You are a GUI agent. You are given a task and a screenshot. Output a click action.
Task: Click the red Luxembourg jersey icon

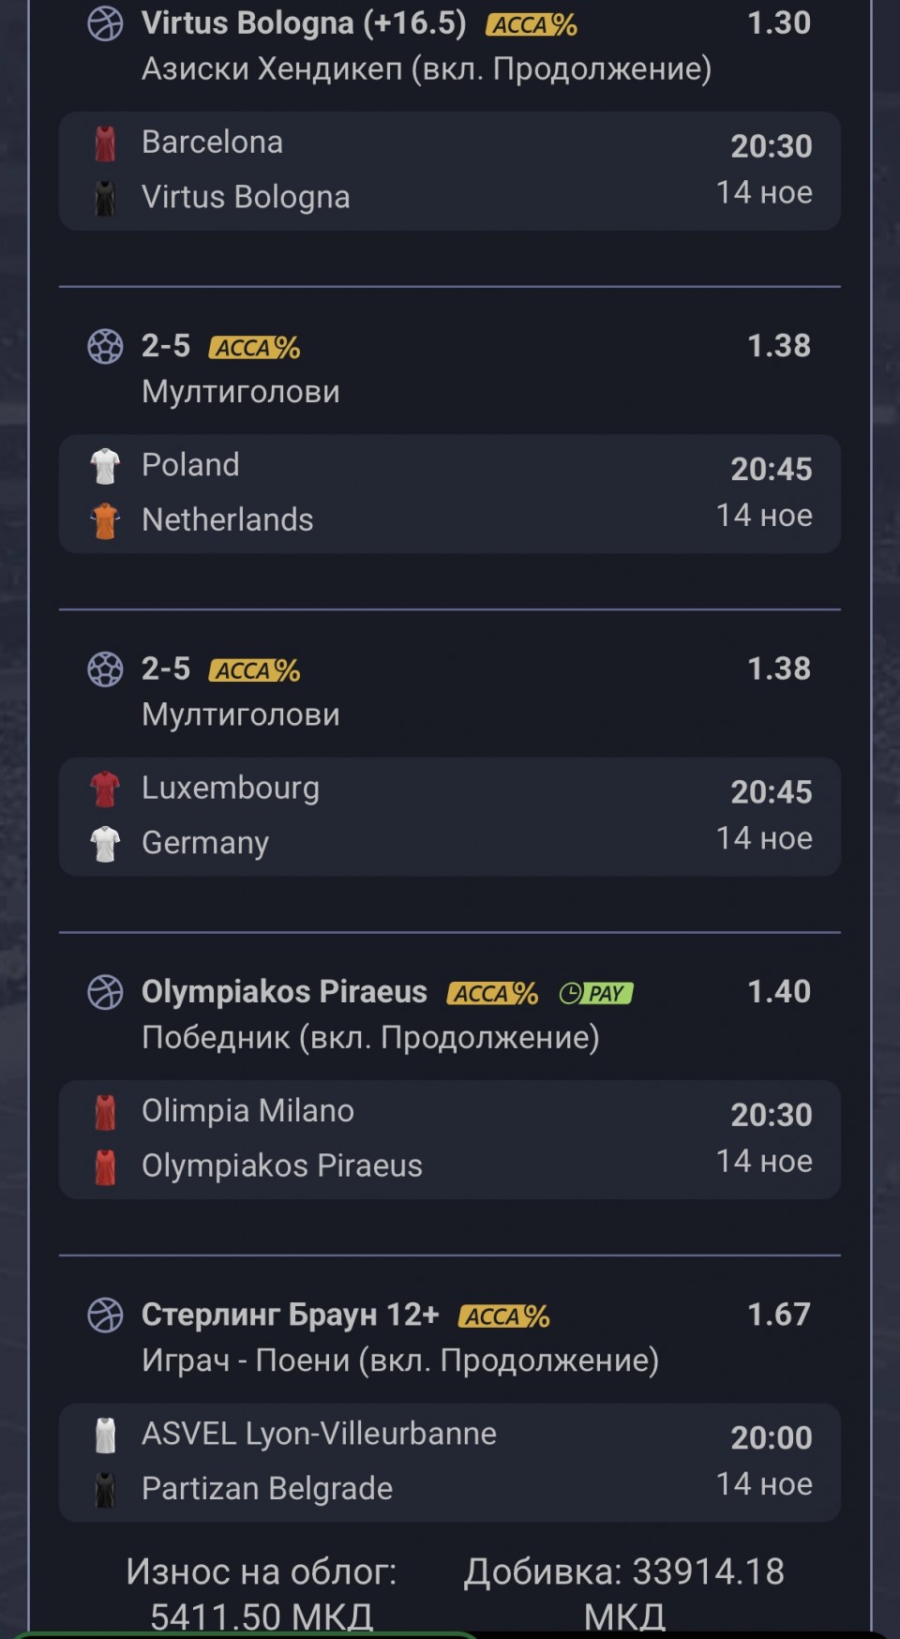[x=105, y=789]
